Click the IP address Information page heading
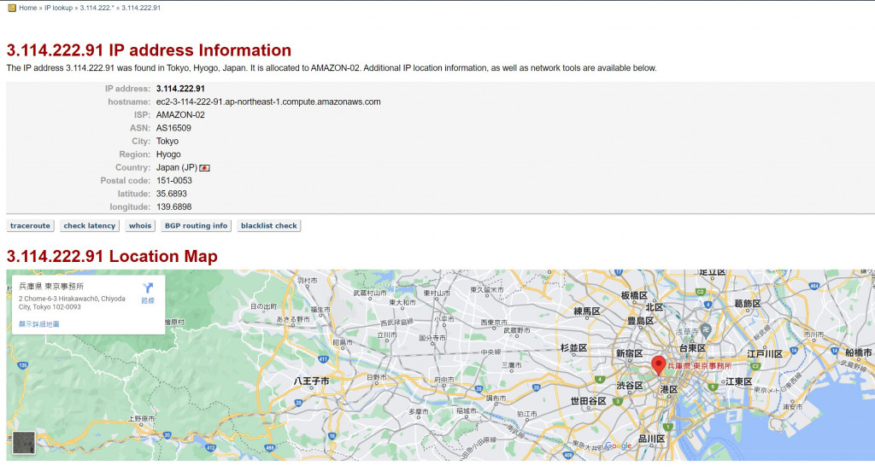The height and width of the screenshot is (471, 875). pos(149,50)
